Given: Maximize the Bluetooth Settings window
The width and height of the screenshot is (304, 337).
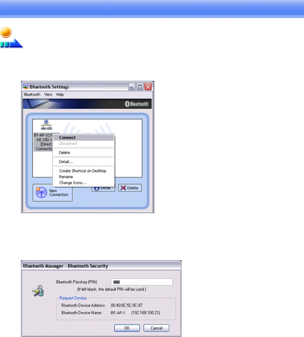Looking at the screenshot, I should [140, 87].
